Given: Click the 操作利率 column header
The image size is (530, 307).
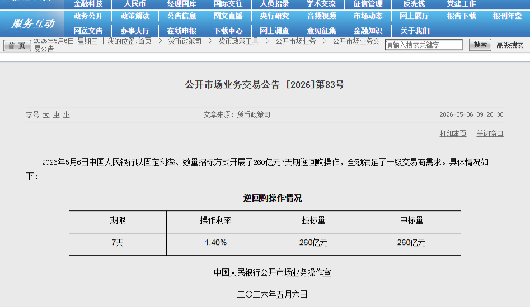Looking at the screenshot, I should pyautogui.click(x=215, y=220).
